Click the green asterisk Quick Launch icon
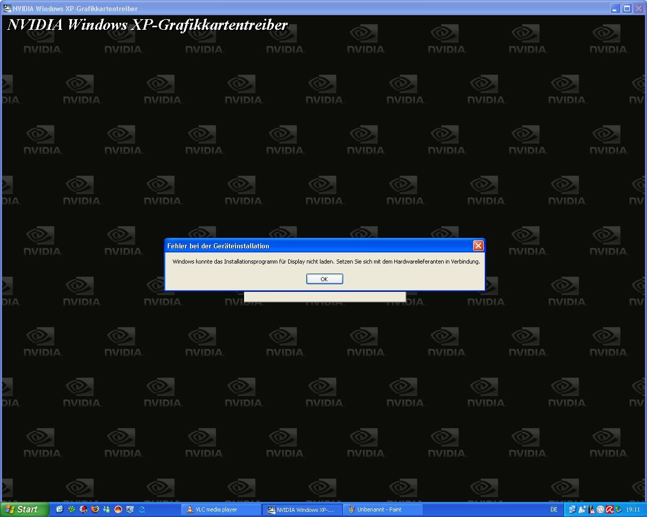 point(72,509)
